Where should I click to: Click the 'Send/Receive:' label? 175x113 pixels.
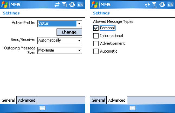(23, 40)
